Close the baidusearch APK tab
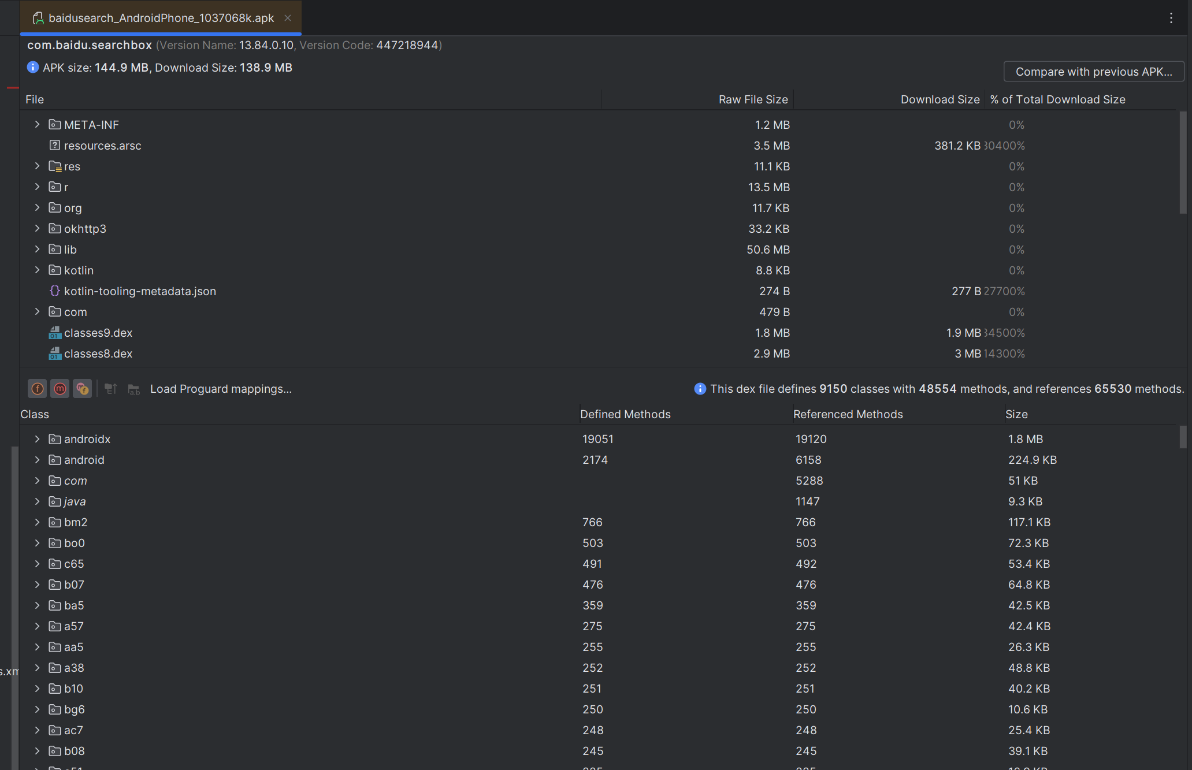Screen dimensions: 1192x770 click(288, 18)
